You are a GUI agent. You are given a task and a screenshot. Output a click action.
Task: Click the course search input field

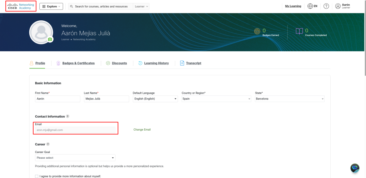point(101,6)
